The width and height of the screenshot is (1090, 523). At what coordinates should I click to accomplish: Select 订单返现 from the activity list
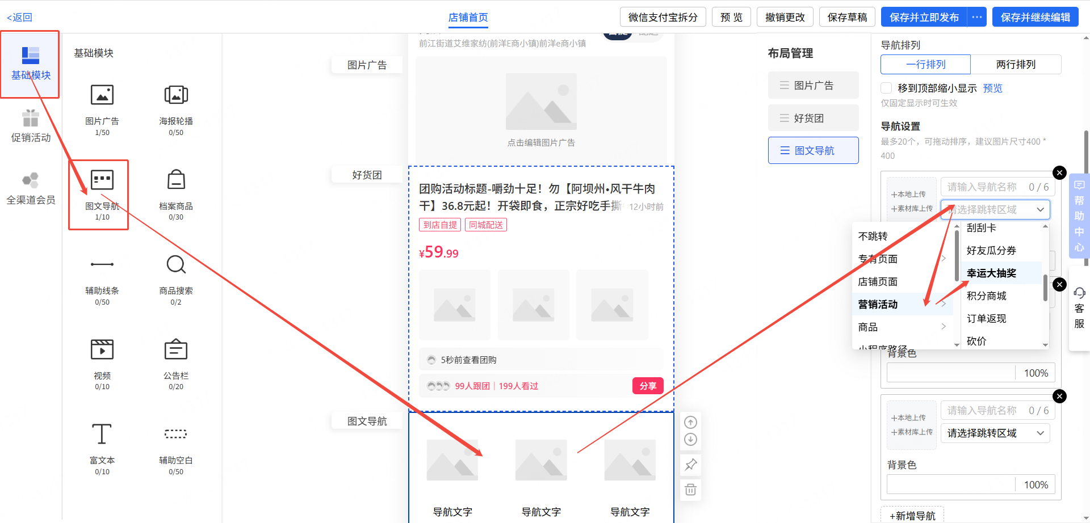coord(1001,318)
